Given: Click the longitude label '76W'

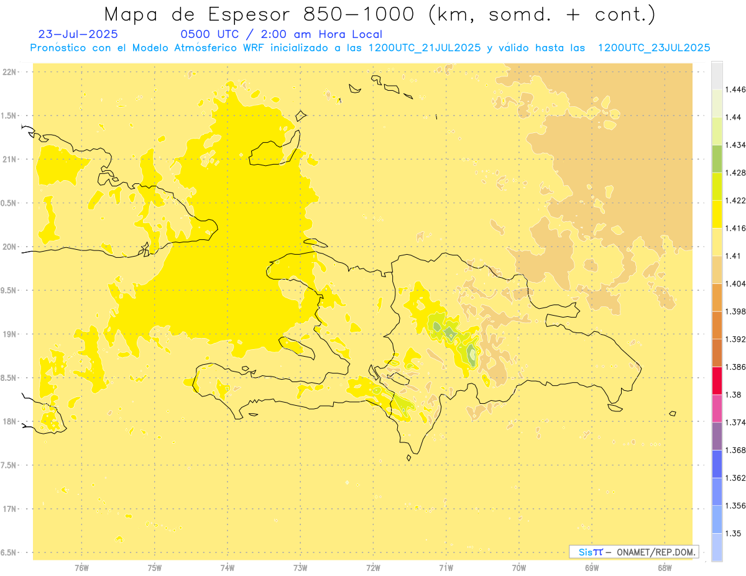Looking at the screenshot, I should point(81,567).
